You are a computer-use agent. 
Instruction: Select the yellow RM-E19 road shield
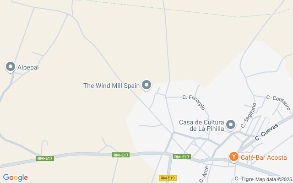(168, 178)
